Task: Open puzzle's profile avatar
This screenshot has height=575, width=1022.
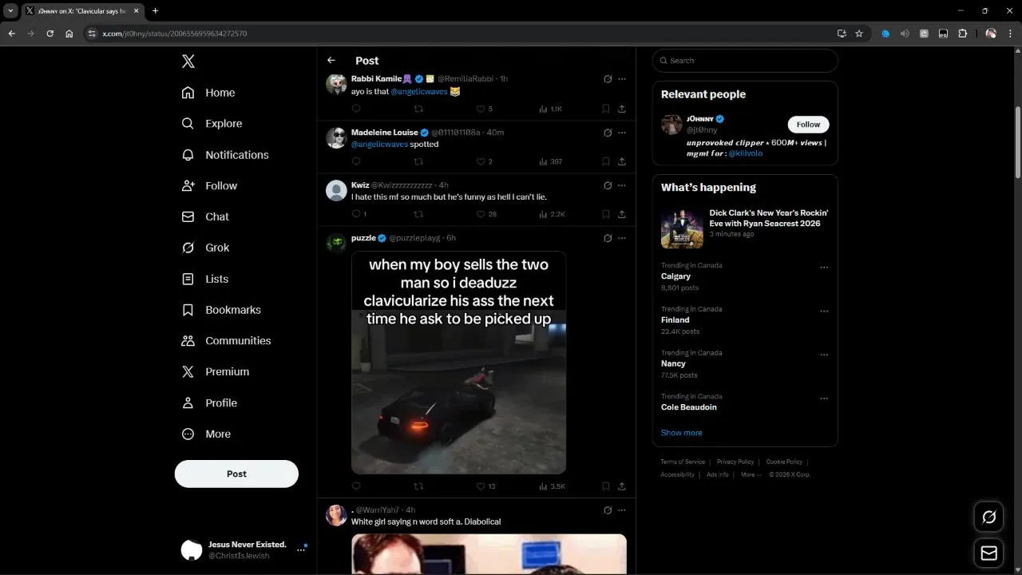Action: [x=336, y=243]
